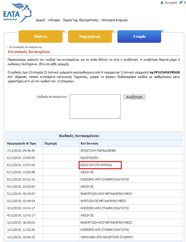Switch to the Εταιρία tab
186x242 pixels.
tap(139, 37)
